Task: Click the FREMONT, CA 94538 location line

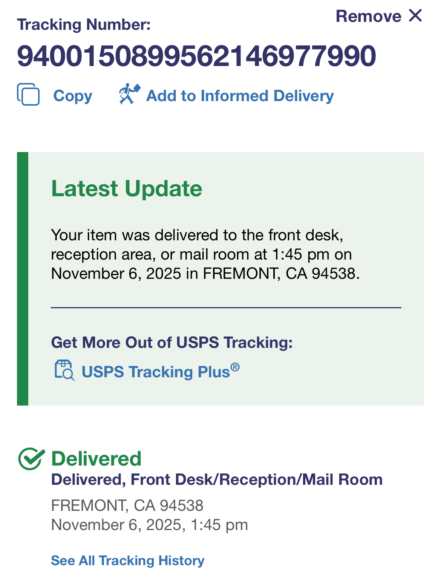Action: coord(127,505)
